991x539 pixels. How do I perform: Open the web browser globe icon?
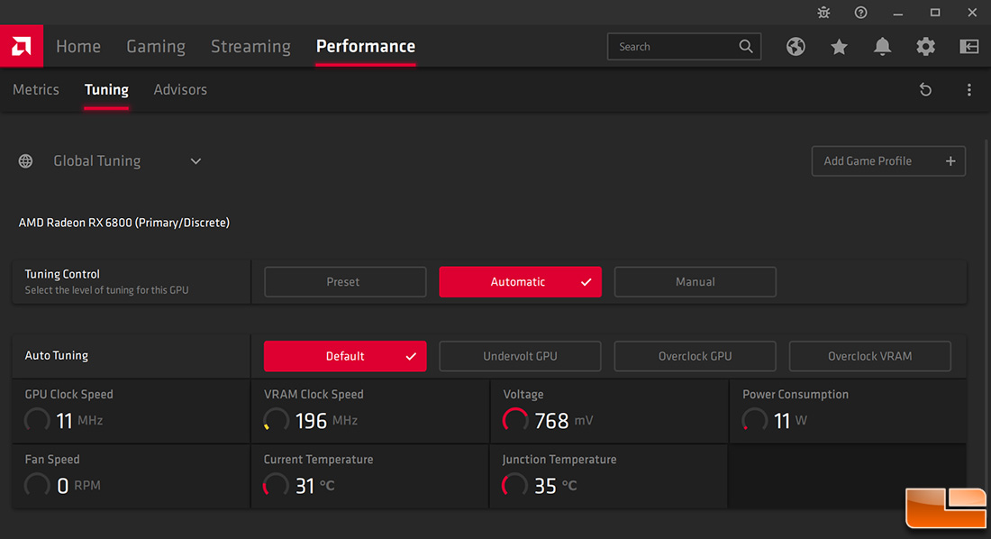point(796,47)
